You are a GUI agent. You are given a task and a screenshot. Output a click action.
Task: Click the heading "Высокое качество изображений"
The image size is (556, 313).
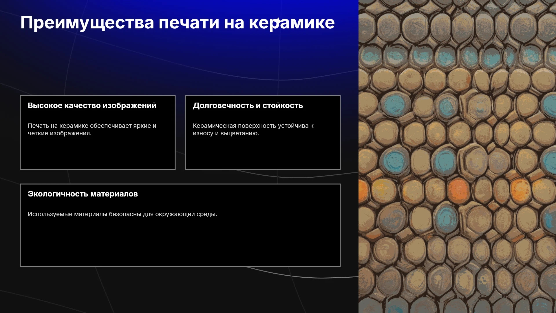pyautogui.click(x=92, y=105)
